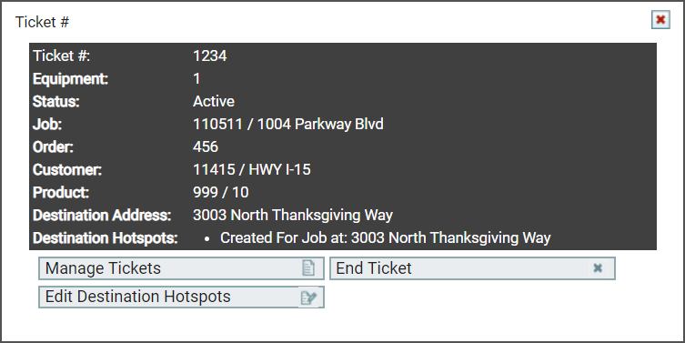Select the ticket number value 1234
Image resolution: width=685 pixels, height=343 pixels.
pos(210,55)
